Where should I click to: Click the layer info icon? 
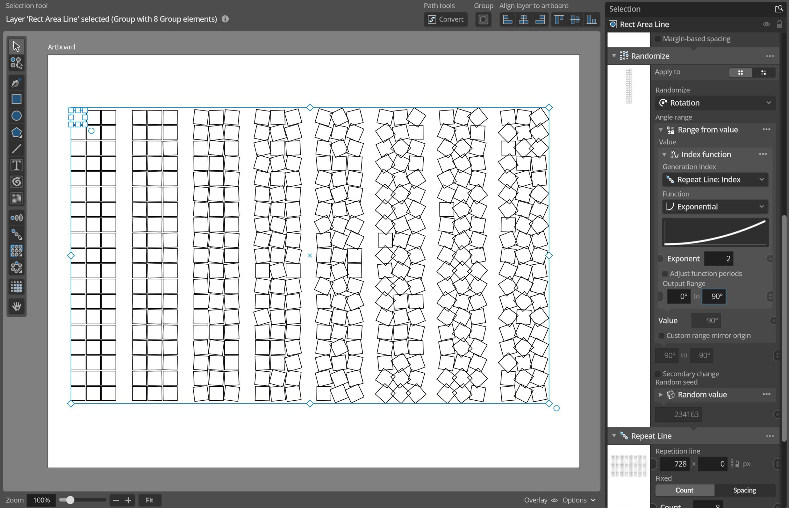pos(225,19)
